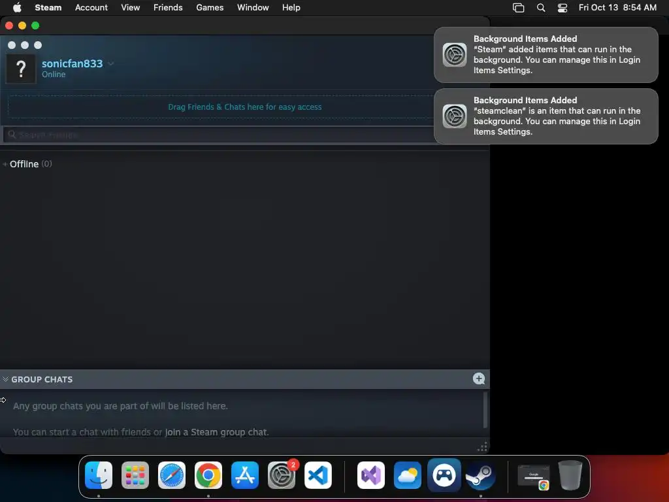669x502 pixels.
Task: Open the Apple menu
Action: coord(17,7)
